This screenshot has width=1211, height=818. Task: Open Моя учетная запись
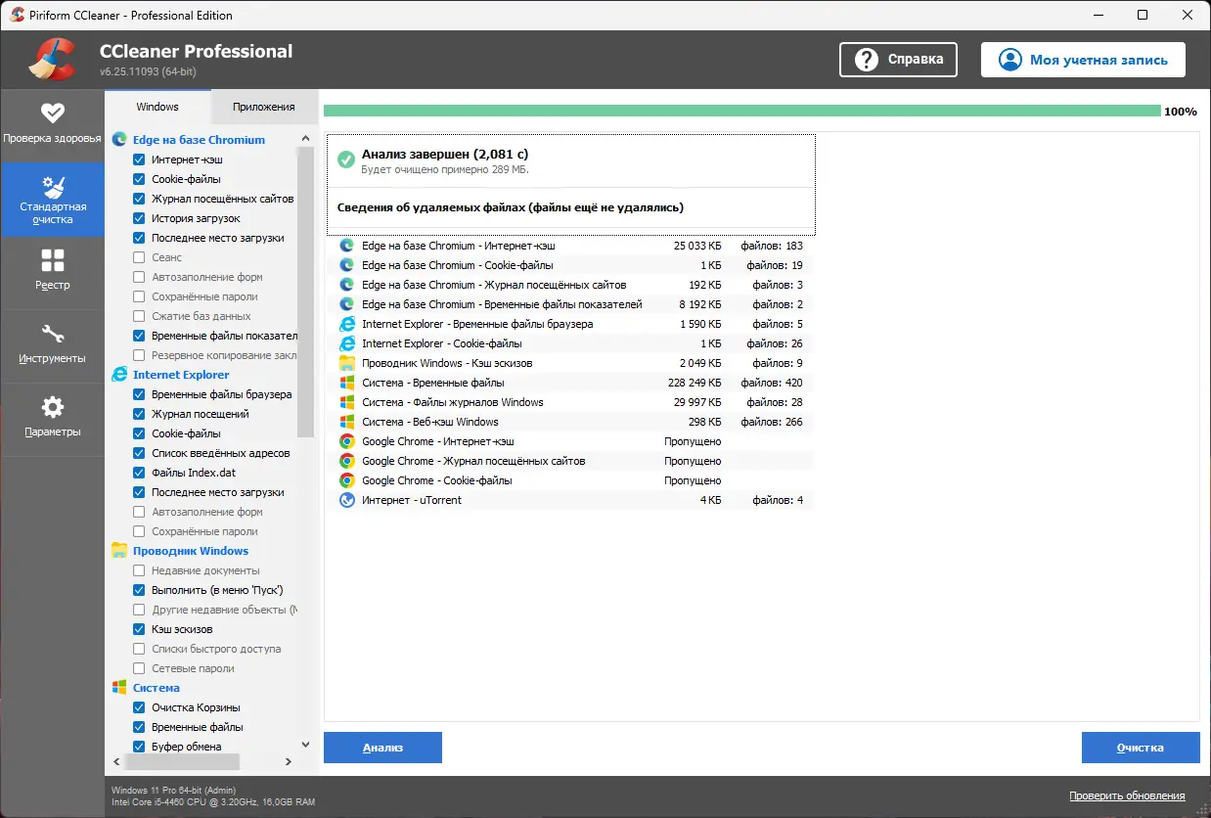(1083, 60)
